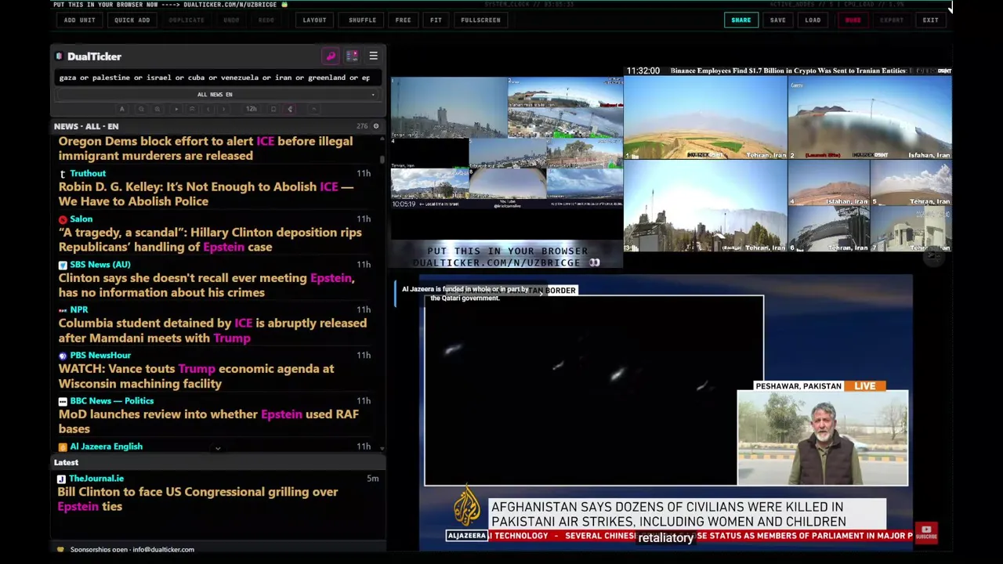The height and width of the screenshot is (564, 1003).
Task: Click REDO in top toolbar
Action: pos(266,20)
